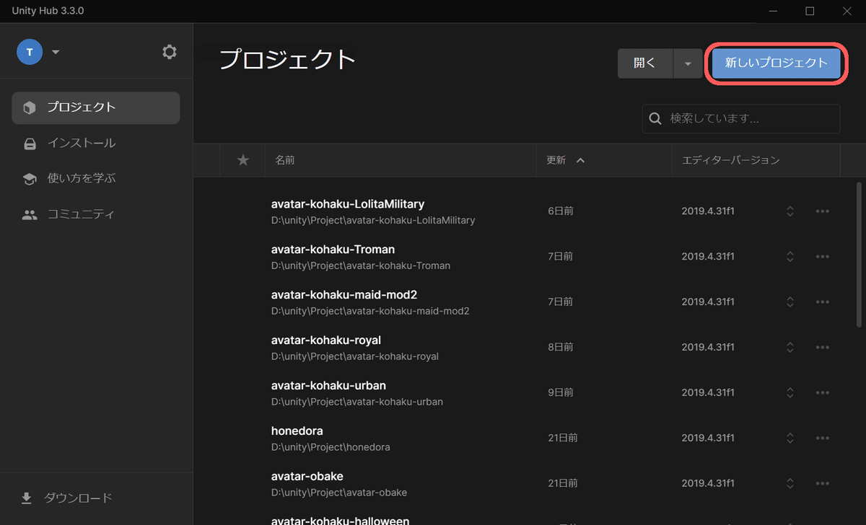
Task: Open the settings gear in the sidebar
Action: pyautogui.click(x=170, y=52)
